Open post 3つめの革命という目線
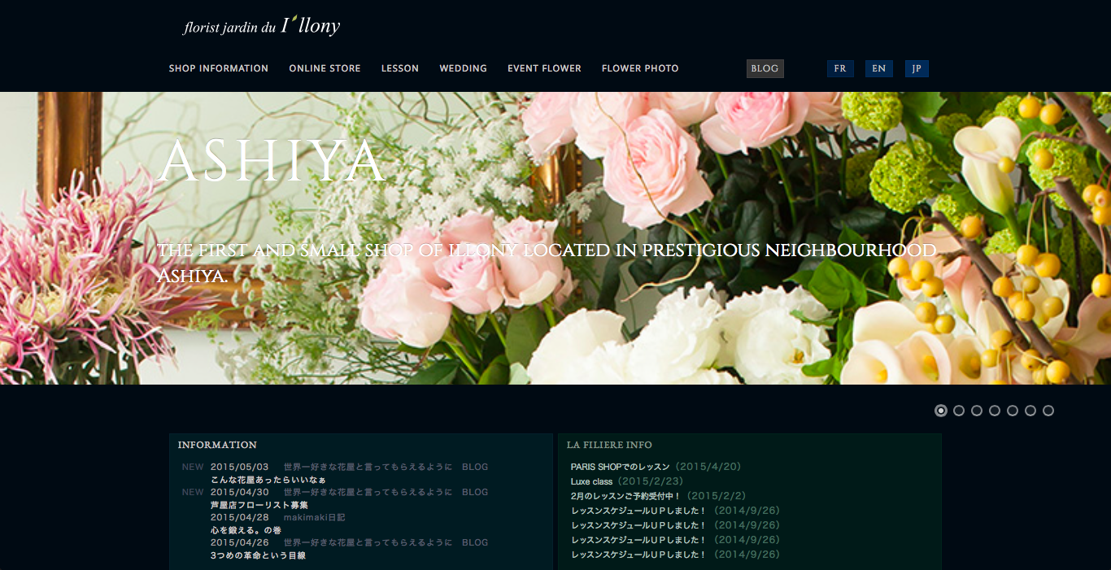Viewport: 1111px width, 570px height. coord(258,555)
